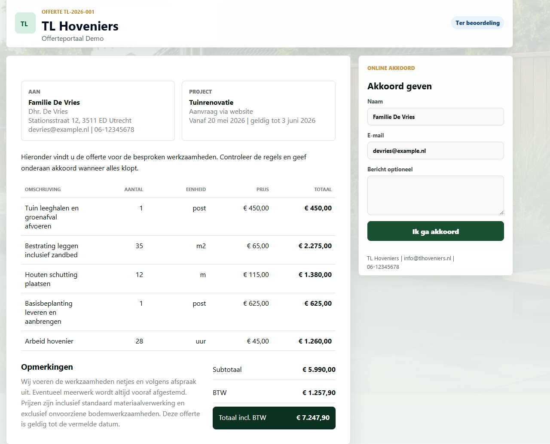Click the Subtotaal label
Image resolution: width=550 pixels, height=444 pixels.
coord(227,370)
